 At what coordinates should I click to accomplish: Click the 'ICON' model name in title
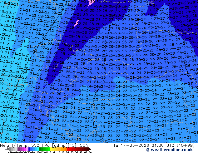click(x=83, y=146)
